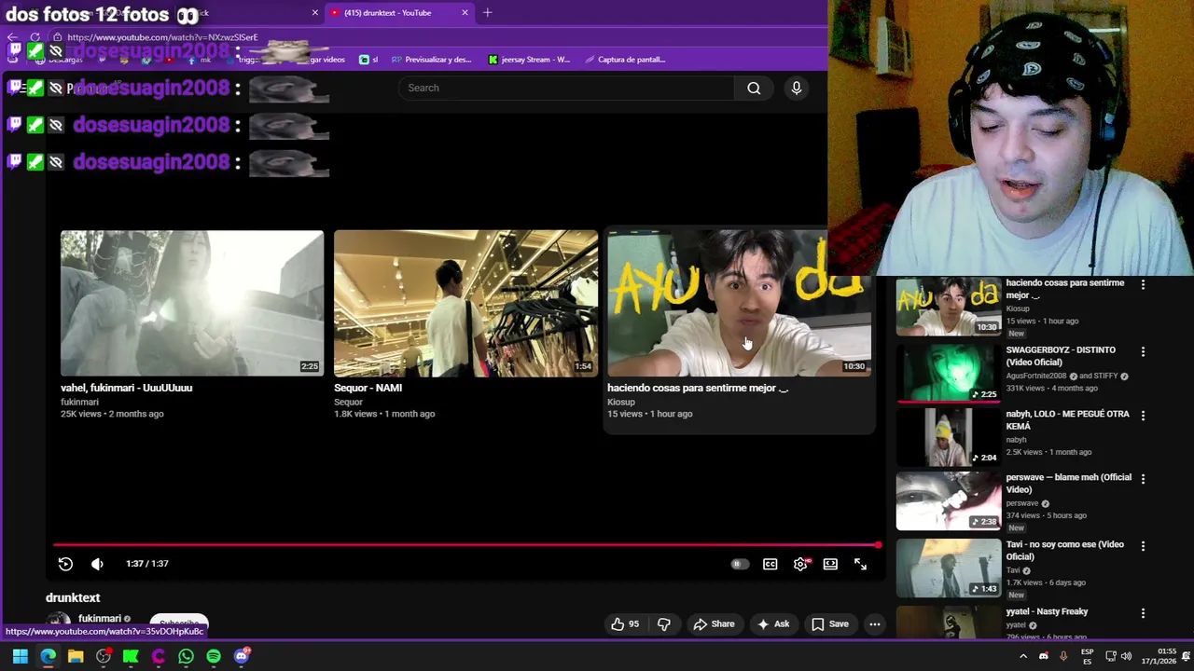Open 'jeersay Stream' bookmark
Image resolution: width=1194 pixels, height=671 pixels.
(529, 60)
